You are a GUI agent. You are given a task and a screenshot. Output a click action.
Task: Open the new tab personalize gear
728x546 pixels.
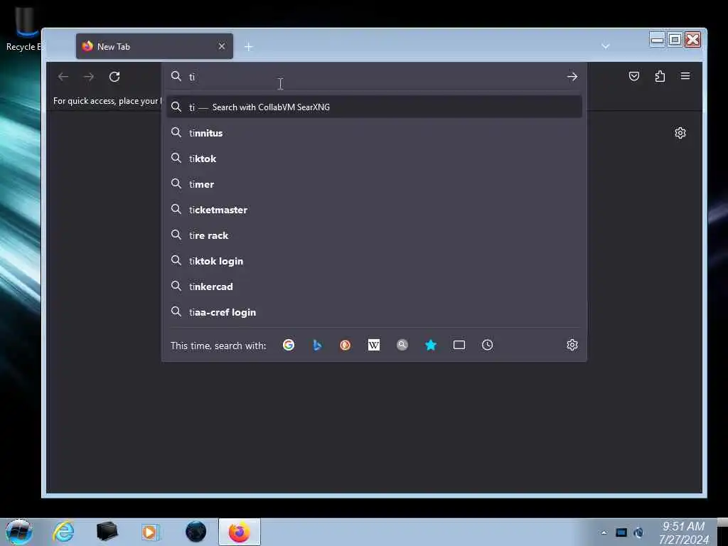680,133
